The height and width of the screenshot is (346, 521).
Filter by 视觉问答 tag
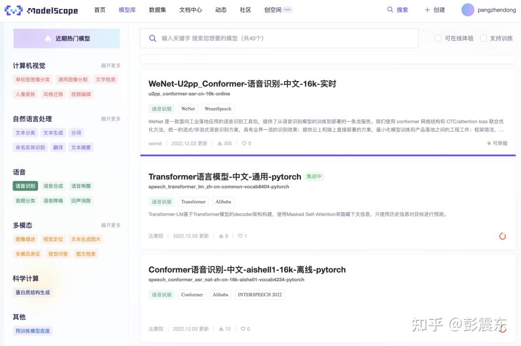(58, 254)
